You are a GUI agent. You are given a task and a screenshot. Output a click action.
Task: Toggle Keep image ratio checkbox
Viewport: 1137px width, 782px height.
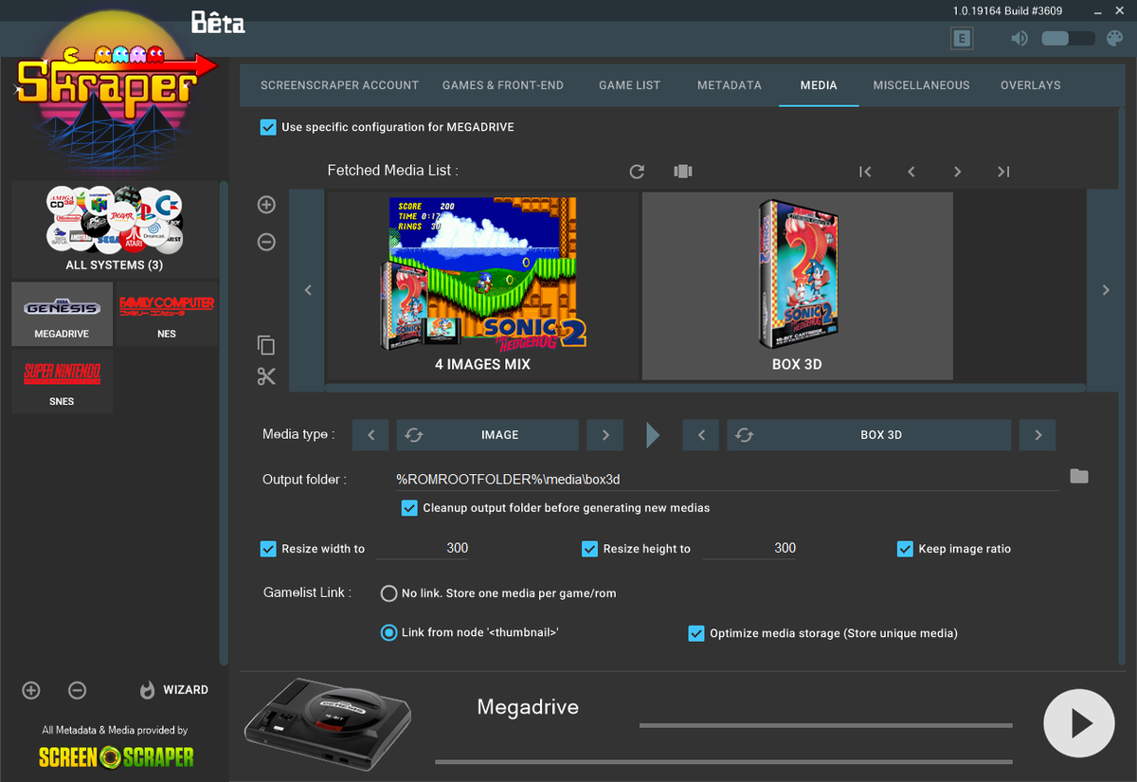[905, 549]
